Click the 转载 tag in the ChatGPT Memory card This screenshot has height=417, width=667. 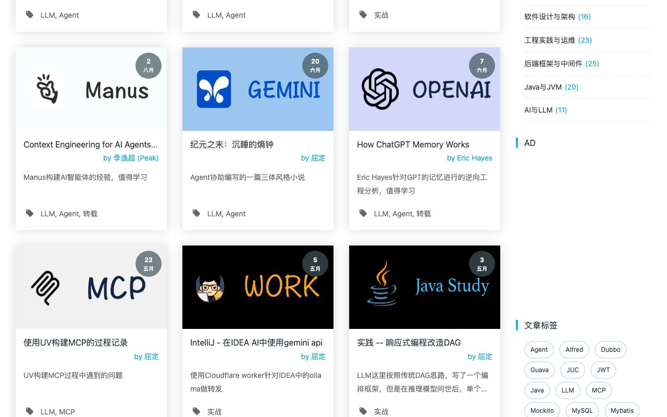click(x=424, y=214)
